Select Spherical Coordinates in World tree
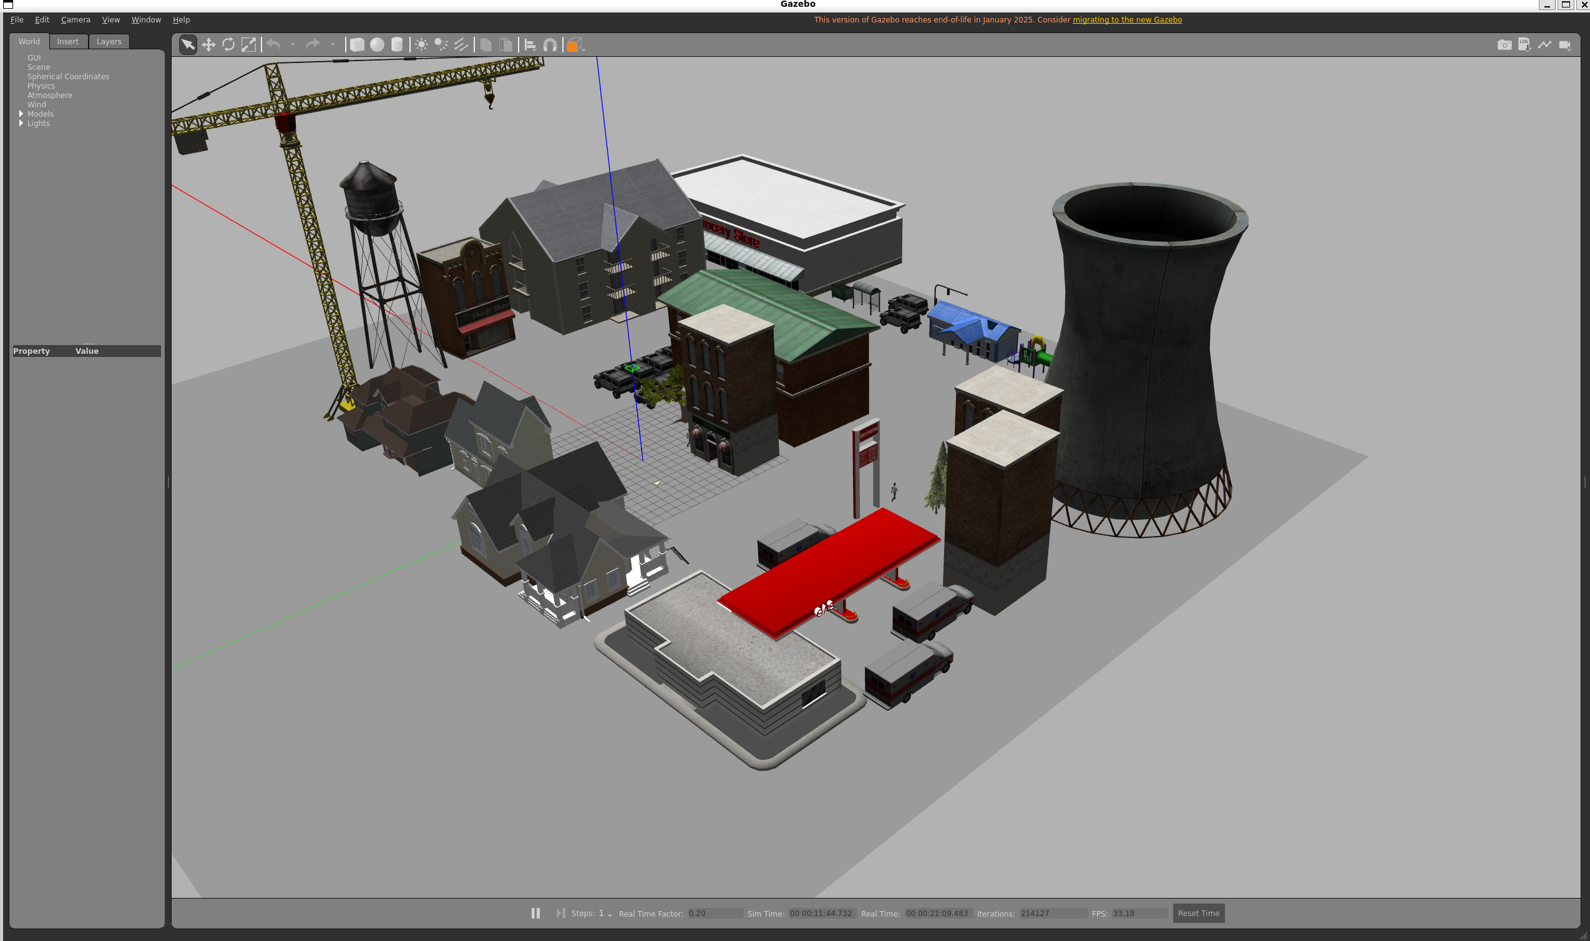The width and height of the screenshot is (1590, 941). [x=68, y=76]
